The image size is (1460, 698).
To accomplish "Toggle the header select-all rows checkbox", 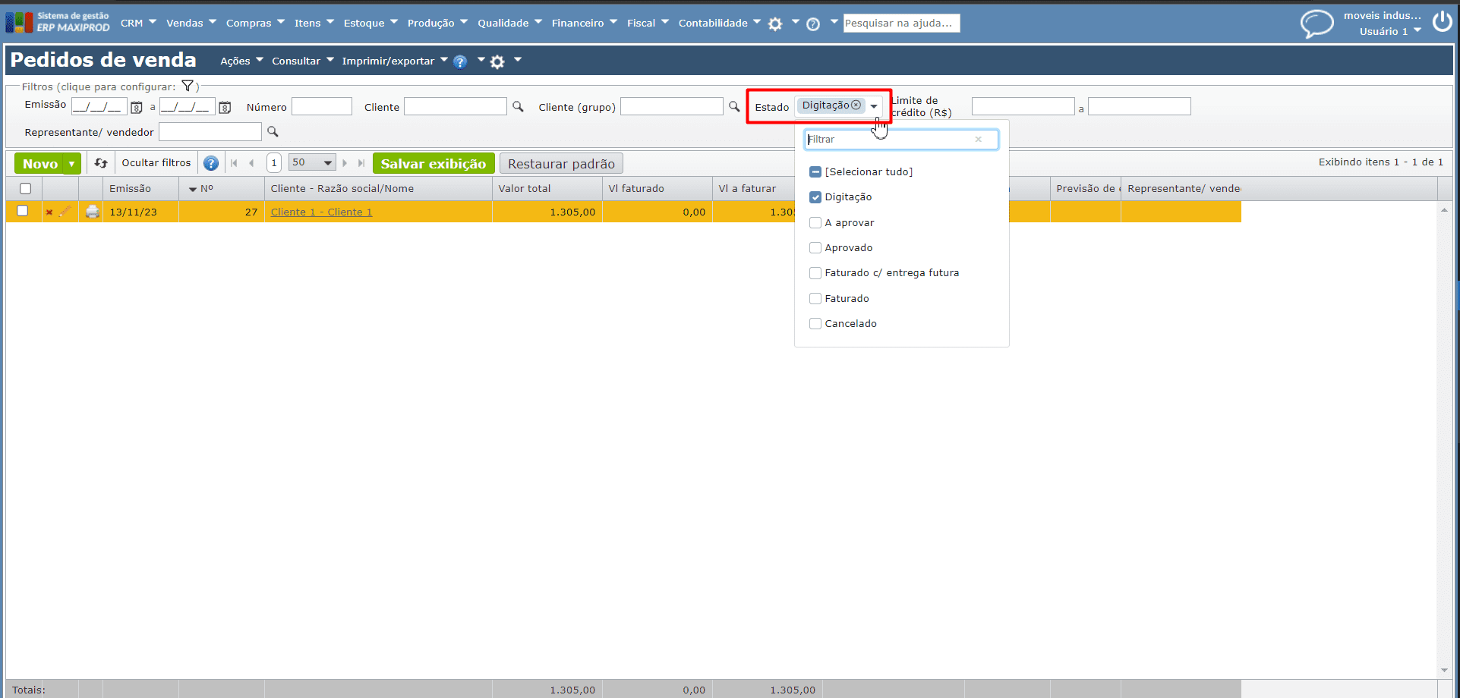I will coord(26,188).
